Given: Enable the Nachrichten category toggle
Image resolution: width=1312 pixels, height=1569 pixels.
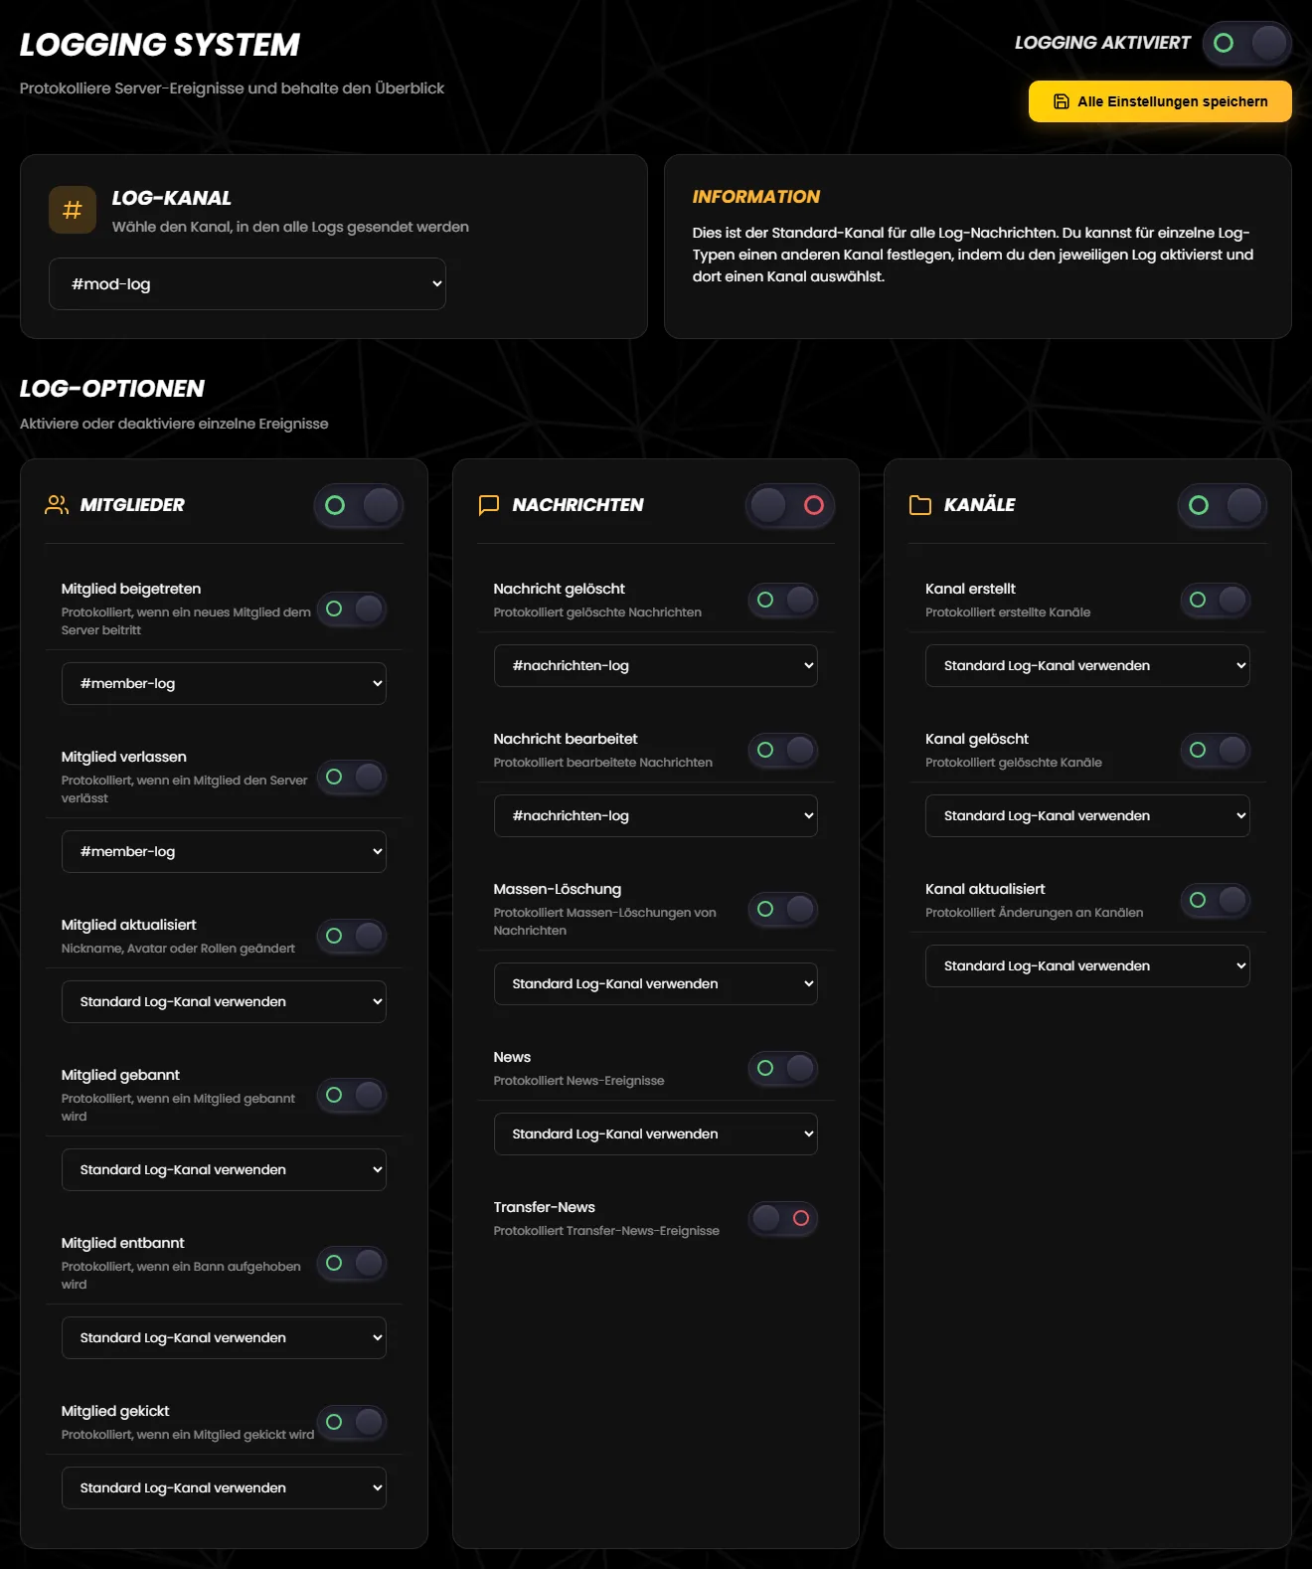Looking at the screenshot, I should [790, 505].
